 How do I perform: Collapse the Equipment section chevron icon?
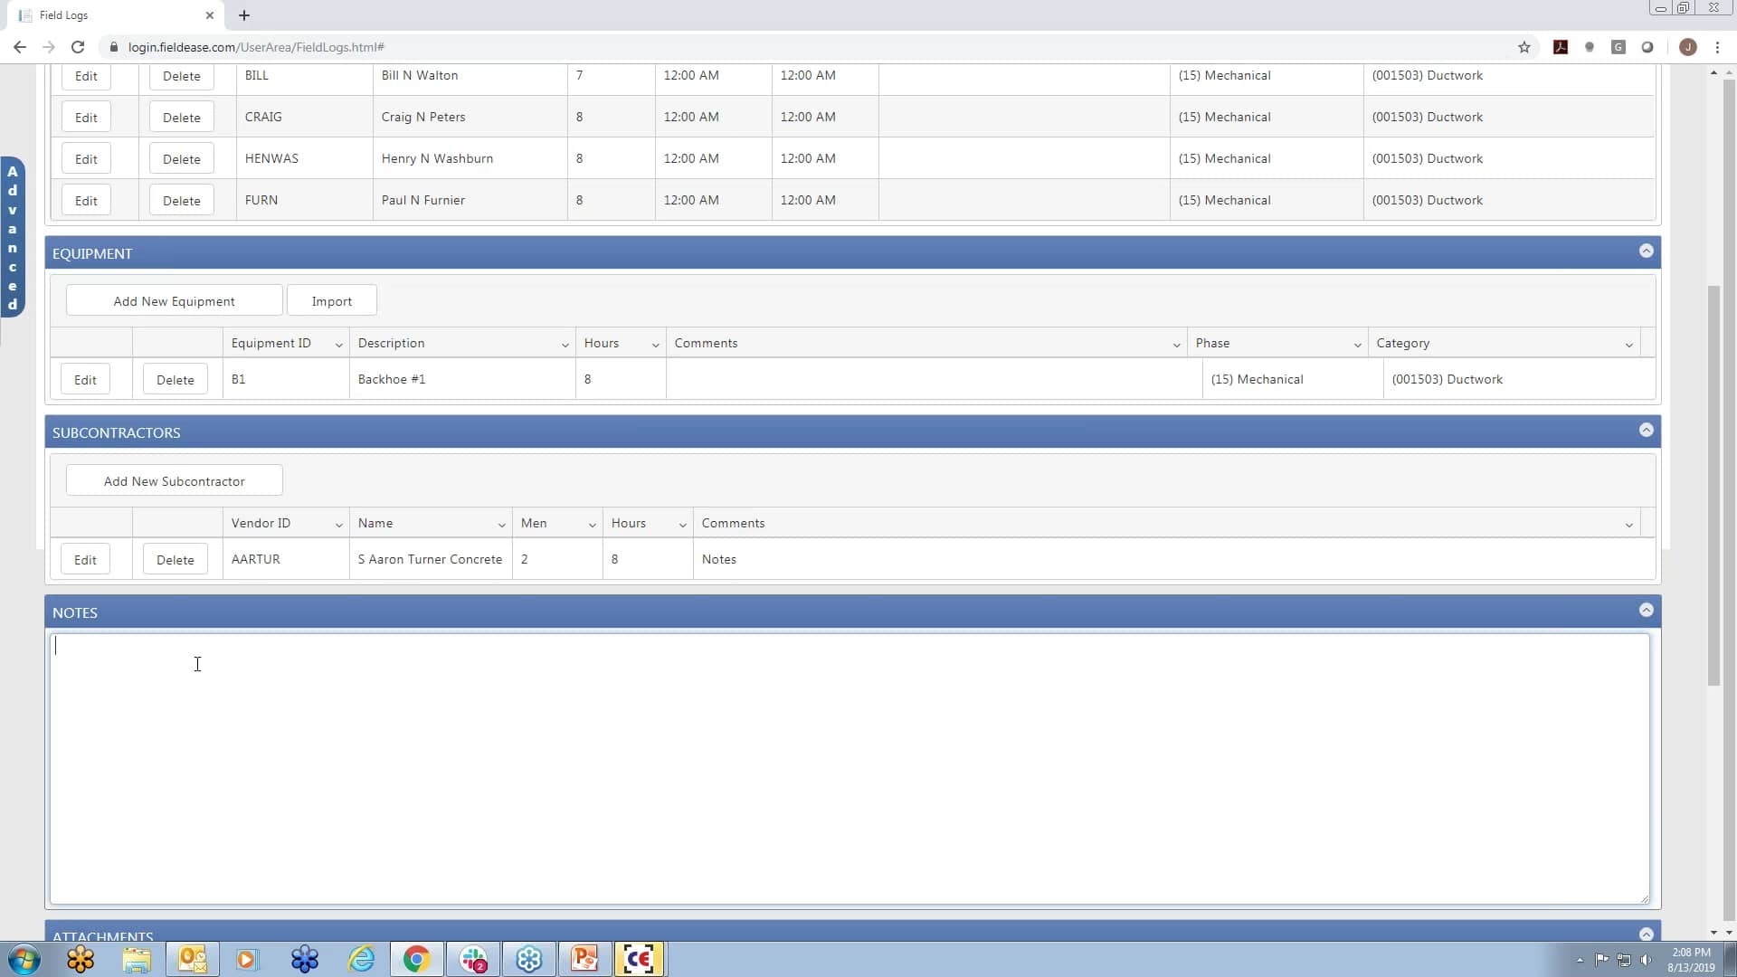coord(1646,251)
